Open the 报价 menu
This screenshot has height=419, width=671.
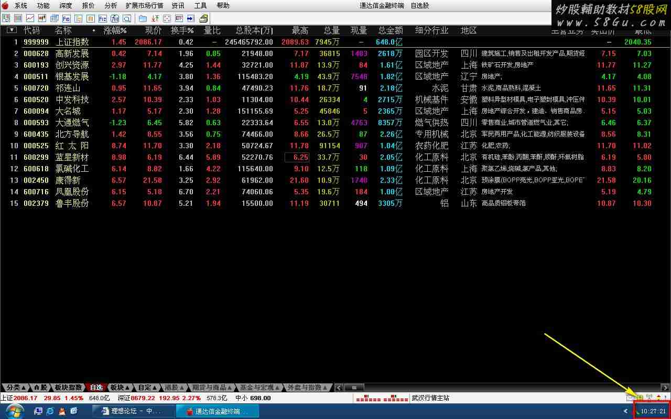(89, 6)
